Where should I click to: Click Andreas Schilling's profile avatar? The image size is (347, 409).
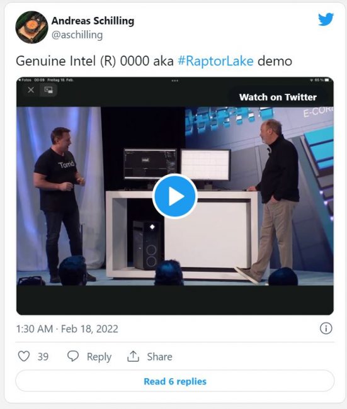tap(31, 27)
